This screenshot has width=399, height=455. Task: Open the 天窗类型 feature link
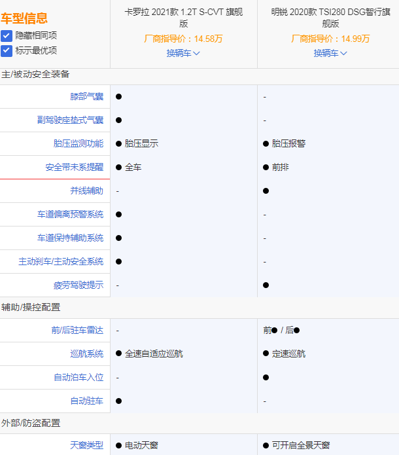coord(86,446)
